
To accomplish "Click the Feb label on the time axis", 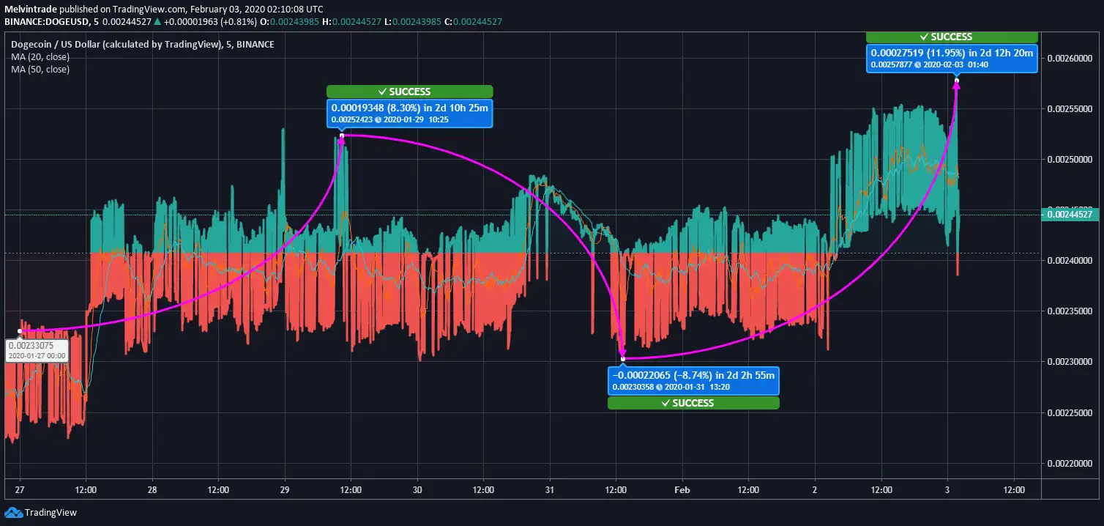I will (682, 489).
